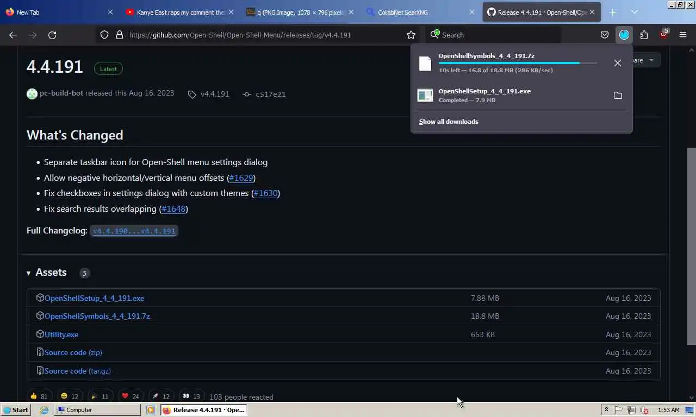Open issue #1629 link
This screenshot has width=696, height=417.
tap(241, 178)
